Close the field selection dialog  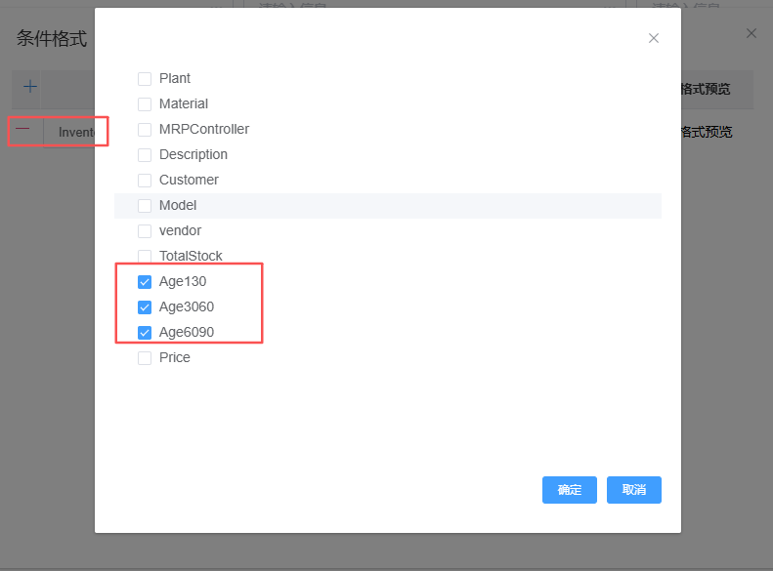pos(654,38)
